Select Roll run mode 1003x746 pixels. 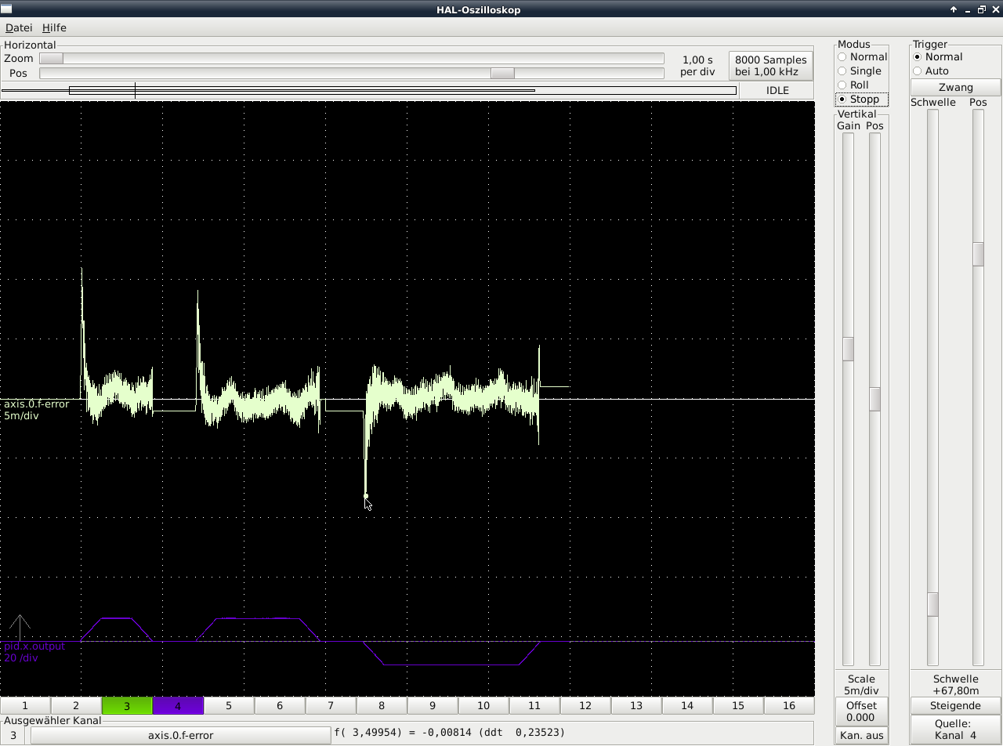coord(853,85)
